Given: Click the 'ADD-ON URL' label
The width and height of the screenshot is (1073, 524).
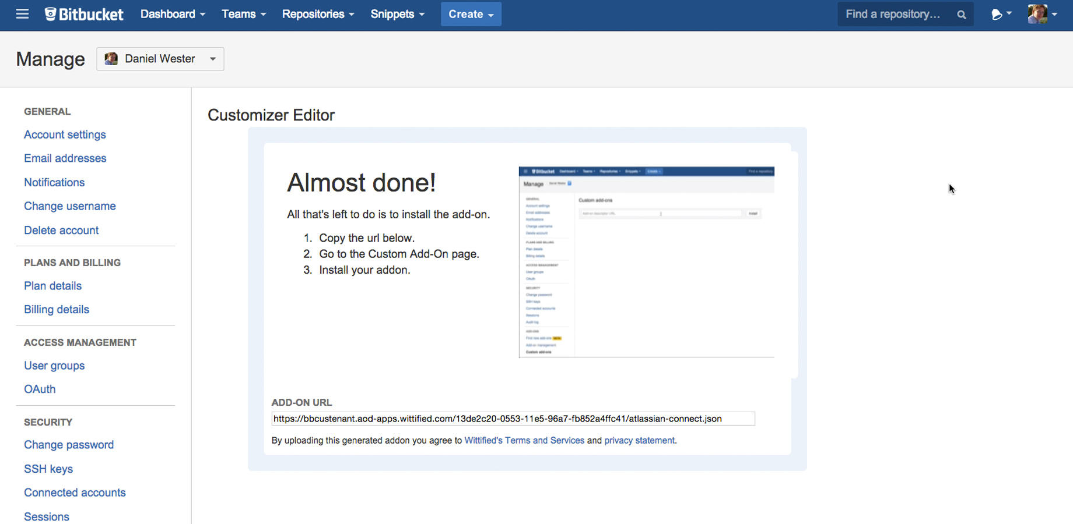Looking at the screenshot, I should (x=301, y=402).
